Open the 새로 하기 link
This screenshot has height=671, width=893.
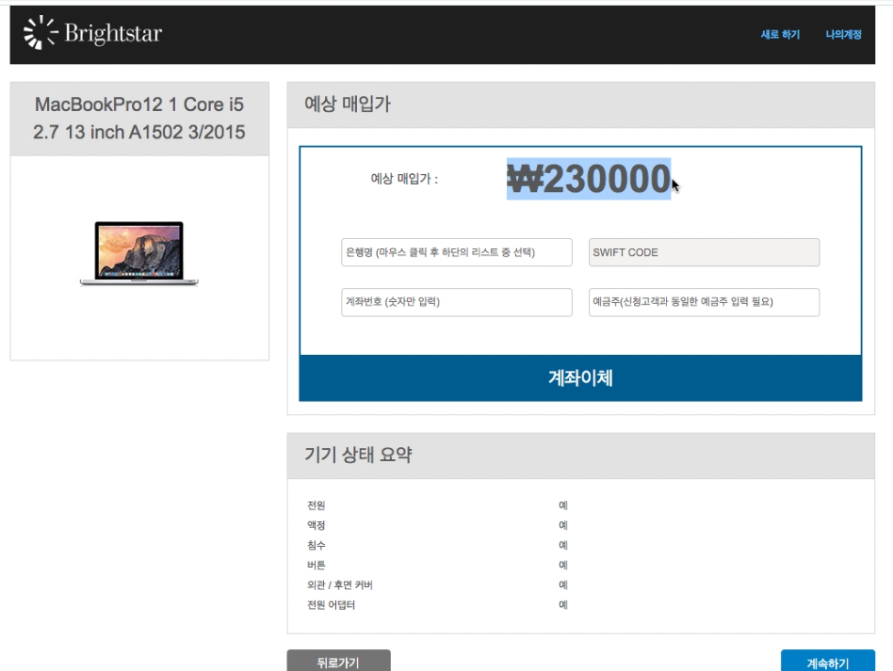[x=780, y=35]
